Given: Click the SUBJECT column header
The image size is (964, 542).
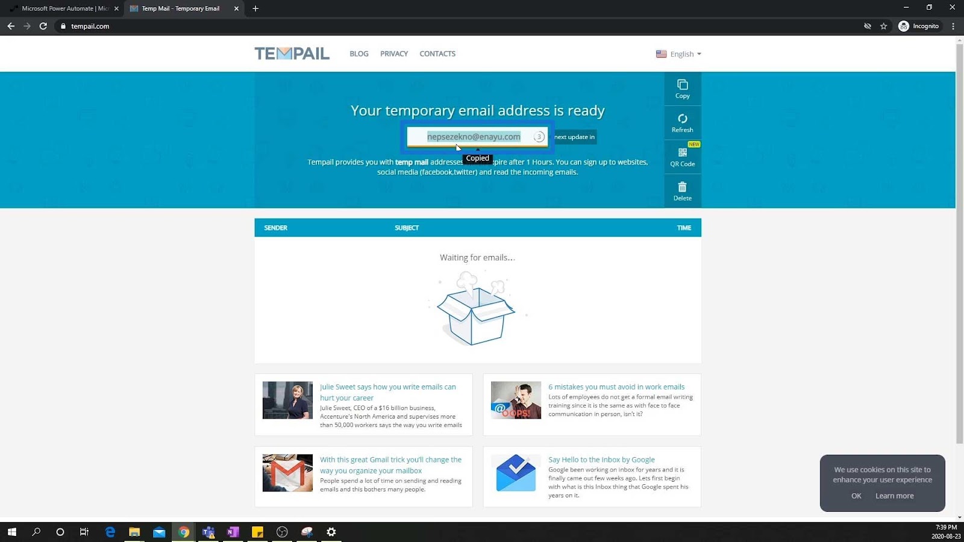Looking at the screenshot, I should (407, 228).
